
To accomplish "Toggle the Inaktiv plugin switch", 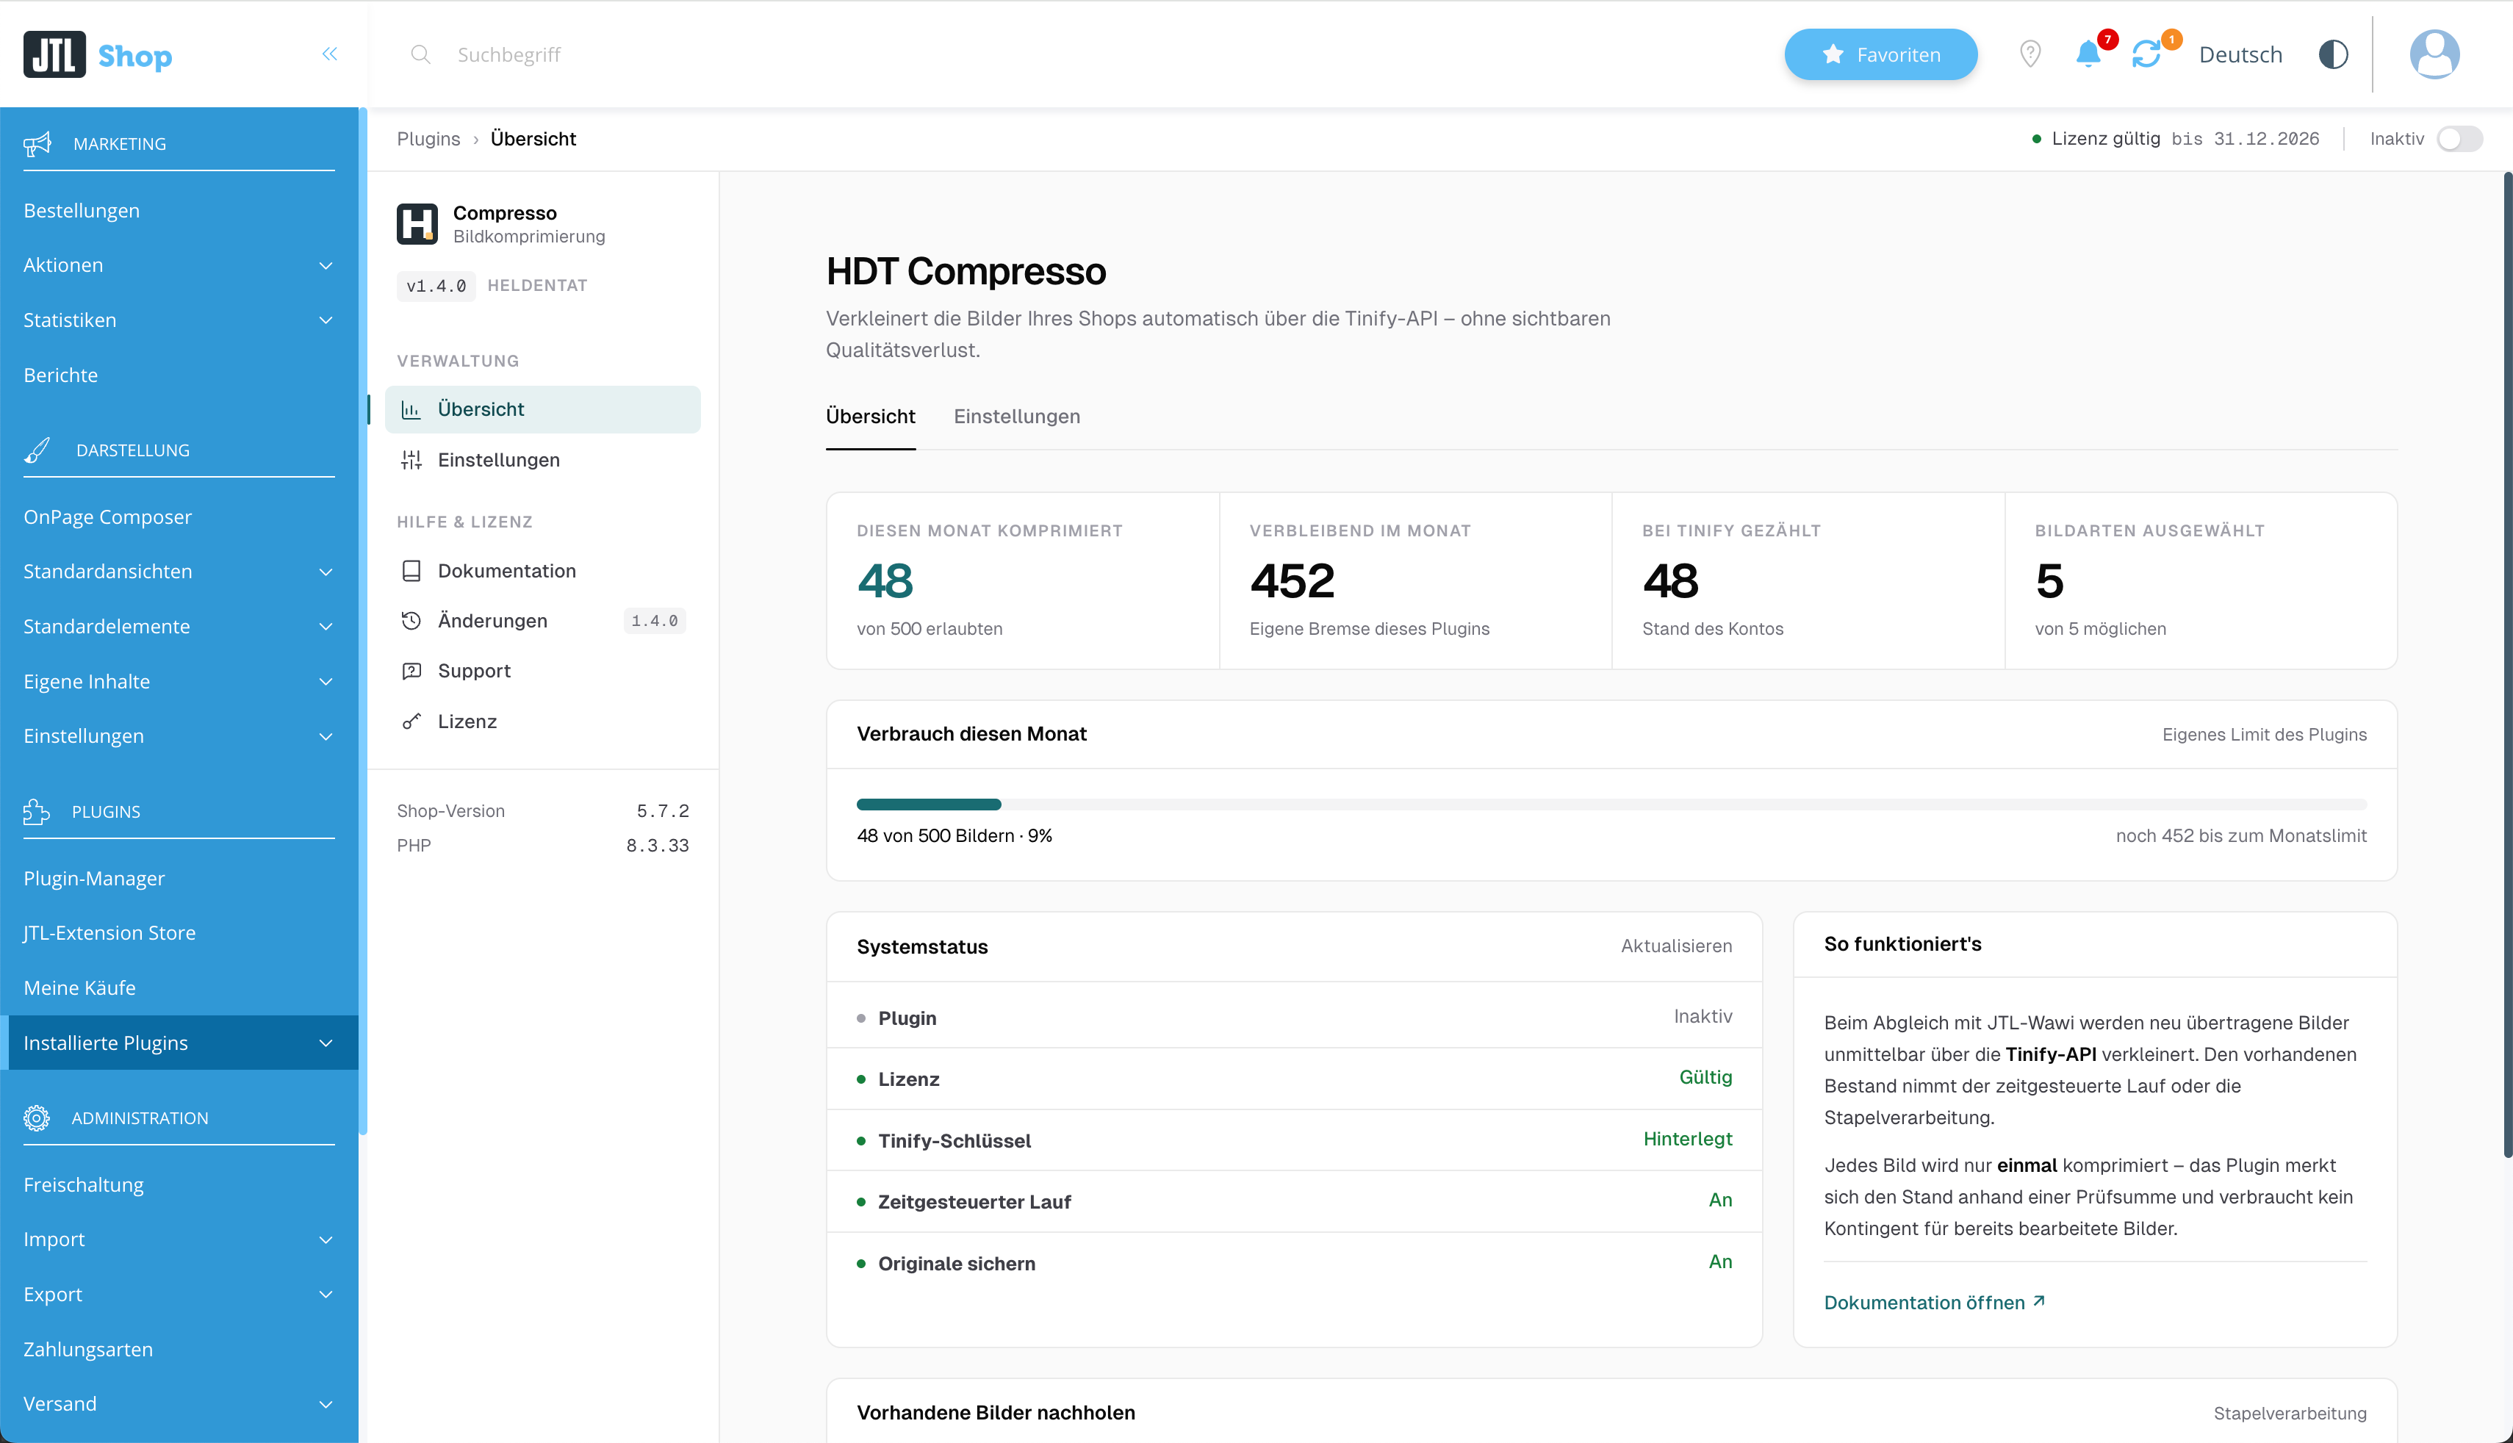I will tap(2459, 139).
